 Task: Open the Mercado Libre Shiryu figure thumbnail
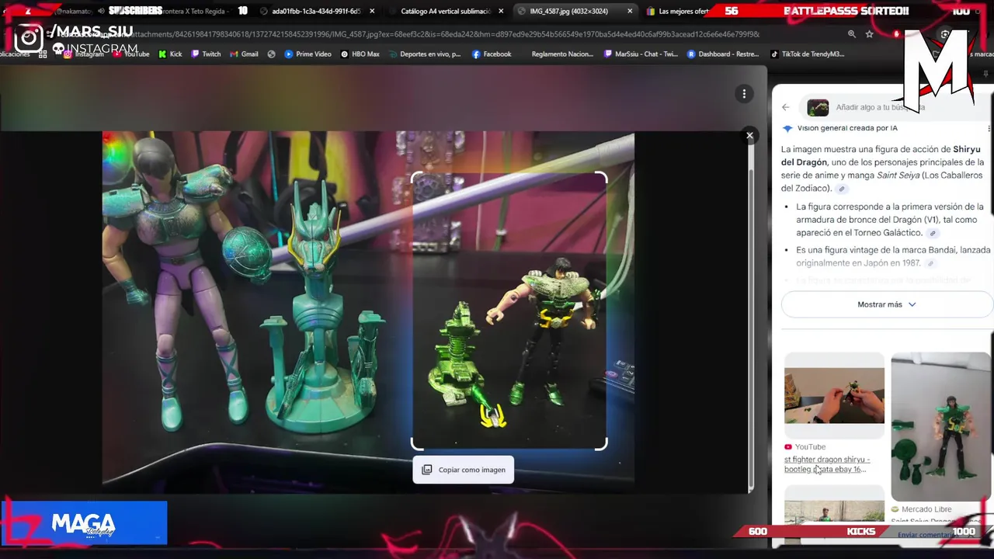941,426
